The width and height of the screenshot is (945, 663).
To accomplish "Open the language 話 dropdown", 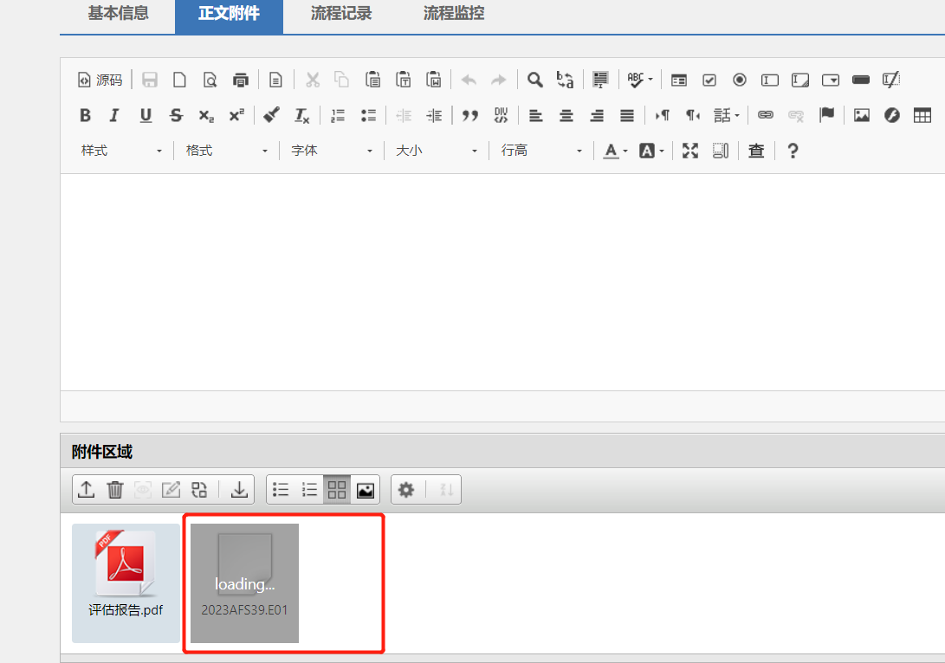I will pyautogui.click(x=726, y=115).
